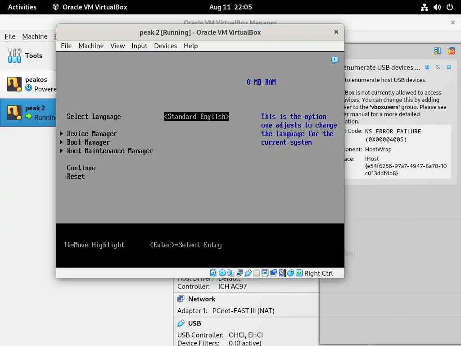Click the network adapters status icon

[x=239, y=273]
